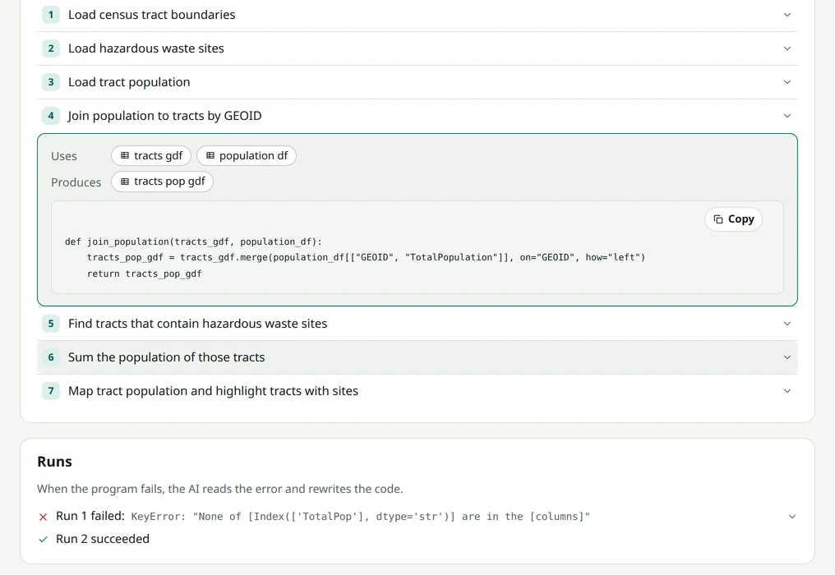Select step number 7 badge
The width and height of the screenshot is (835, 575).
pyautogui.click(x=51, y=391)
